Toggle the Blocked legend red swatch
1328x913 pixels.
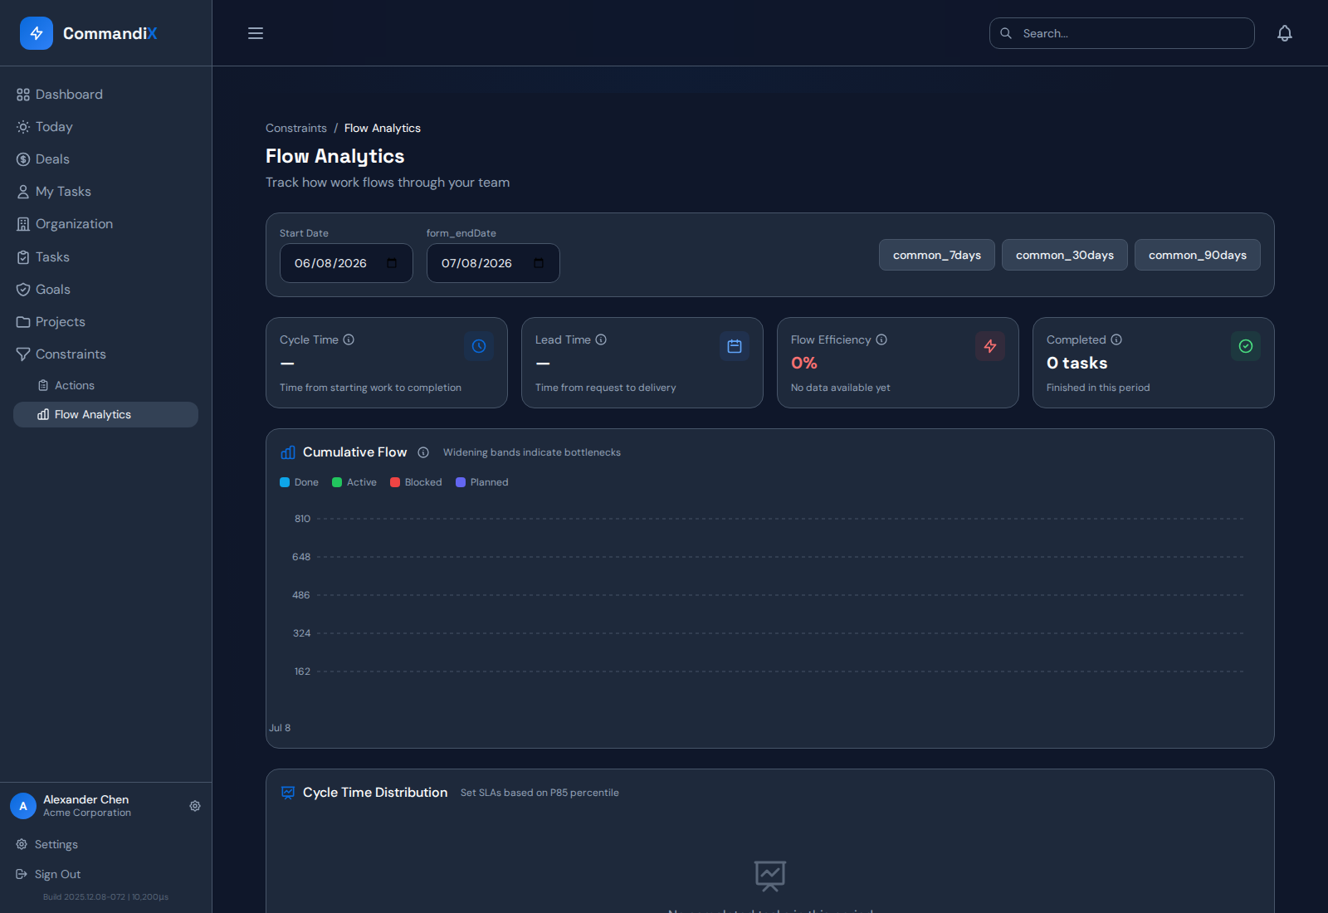click(x=395, y=482)
